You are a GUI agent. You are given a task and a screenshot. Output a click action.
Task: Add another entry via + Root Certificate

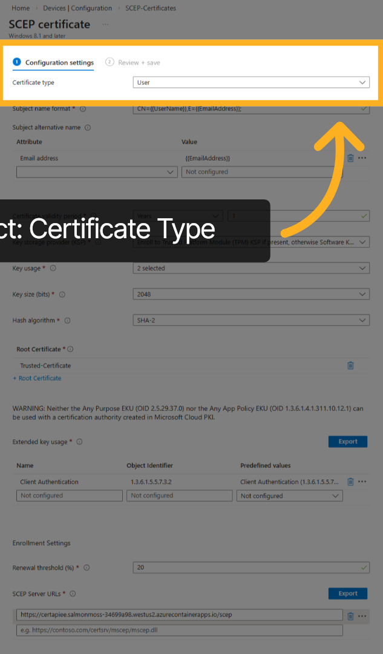[37, 378]
